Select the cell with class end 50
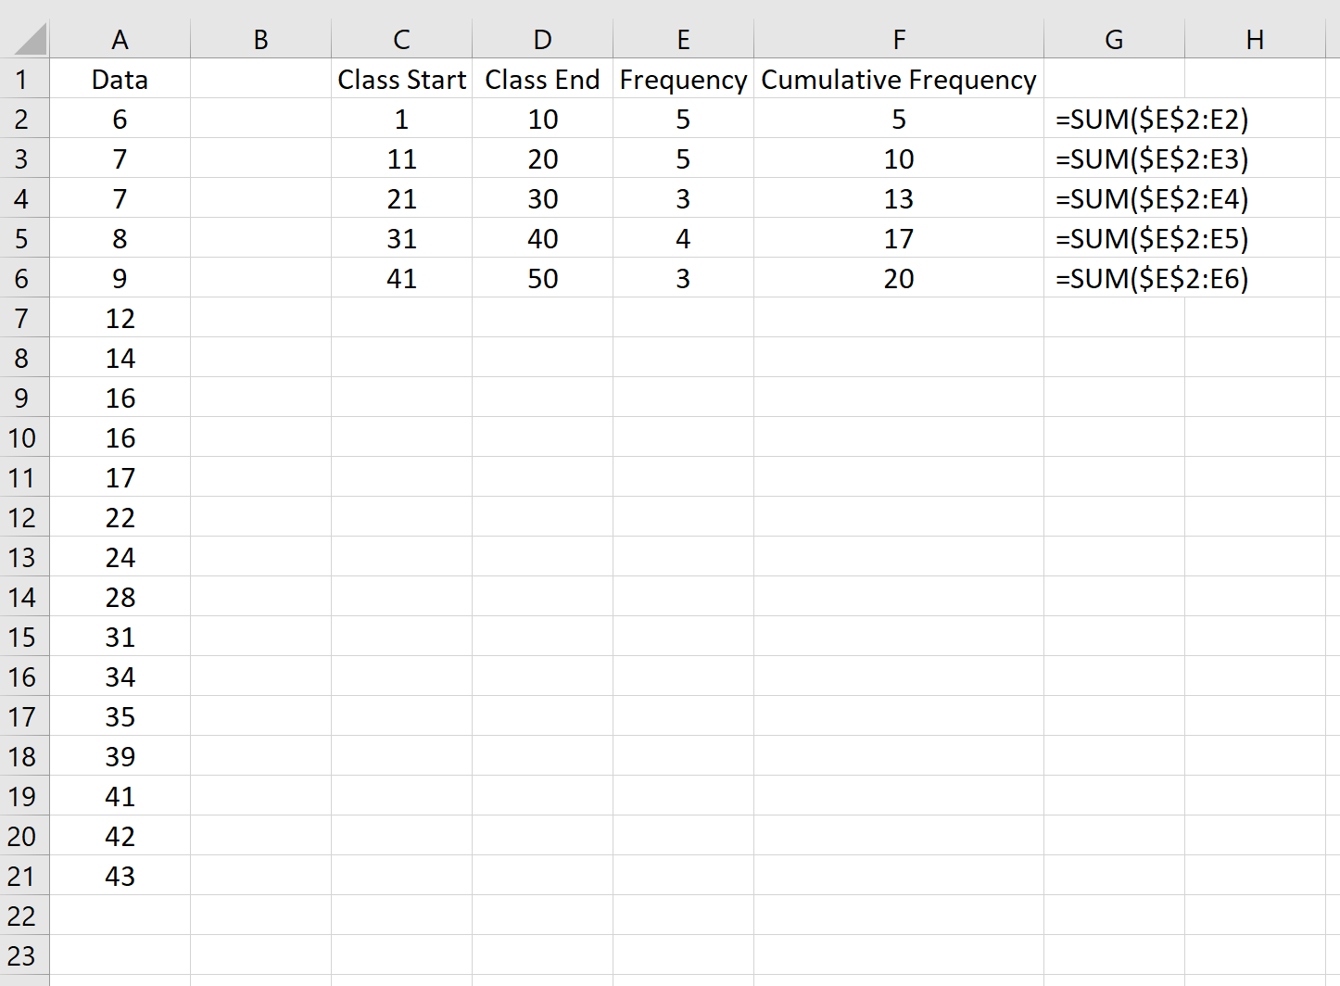 (542, 278)
